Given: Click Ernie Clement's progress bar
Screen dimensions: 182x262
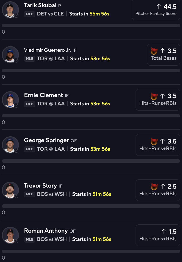Looking at the screenshot, I should [91, 116].
